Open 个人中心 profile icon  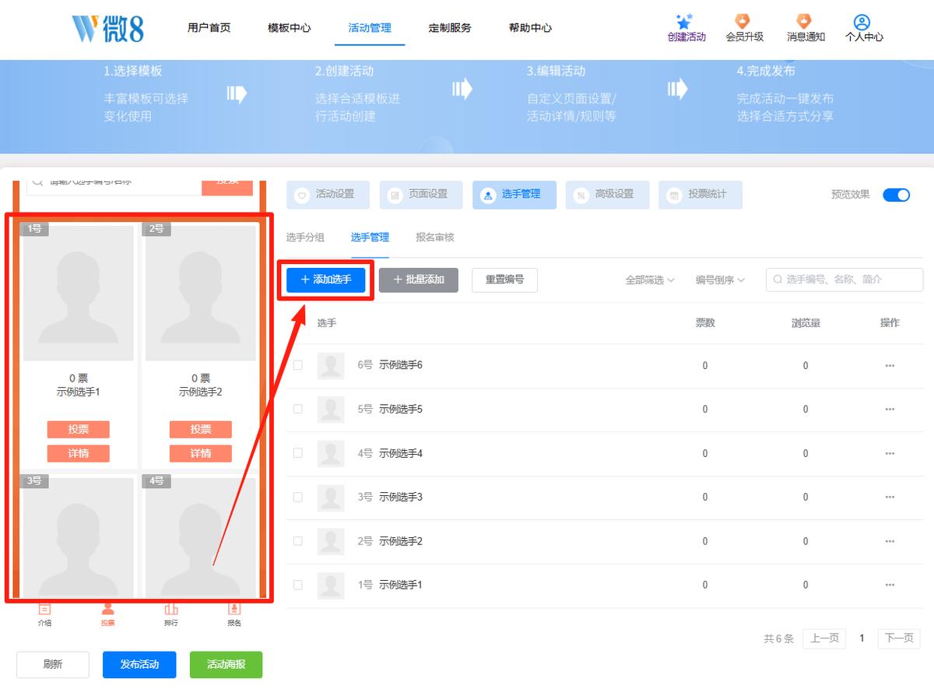[862, 22]
